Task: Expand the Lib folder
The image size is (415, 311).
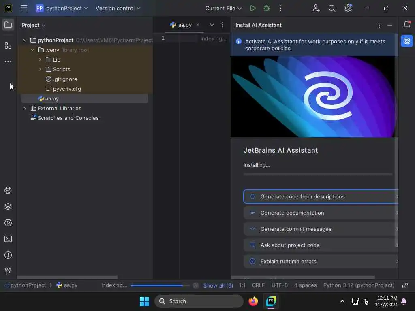Action: pos(40,60)
